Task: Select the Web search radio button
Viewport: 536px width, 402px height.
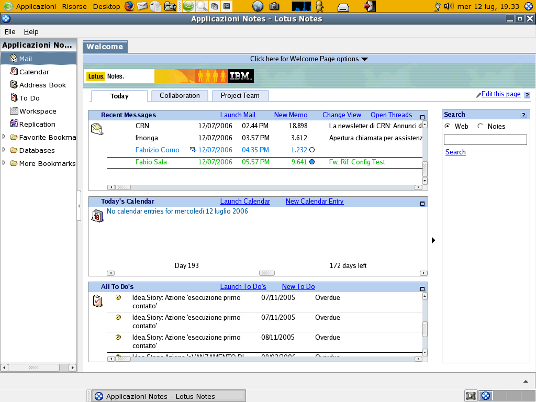Action: pyautogui.click(x=447, y=126)
